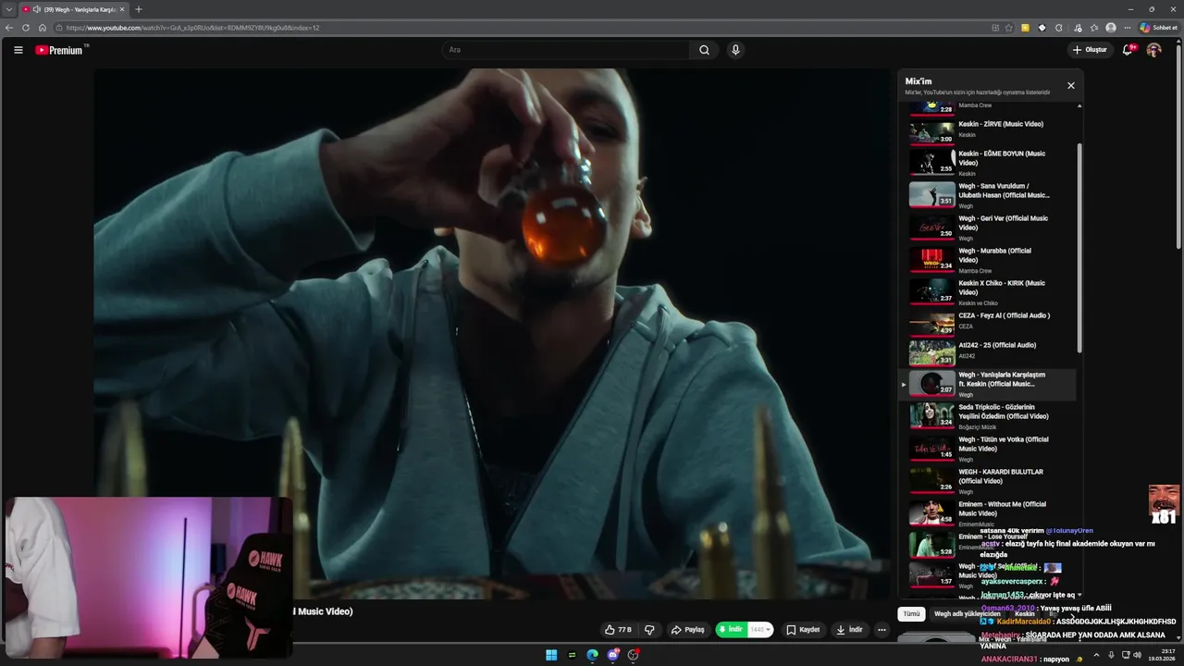Screen dimensions: 1184x666
Task: Open the Oluştur create menu
Action: (1090, 50)
